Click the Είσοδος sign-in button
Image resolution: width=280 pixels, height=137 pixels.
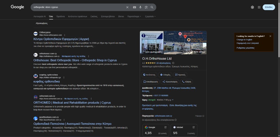click(269, 7)
